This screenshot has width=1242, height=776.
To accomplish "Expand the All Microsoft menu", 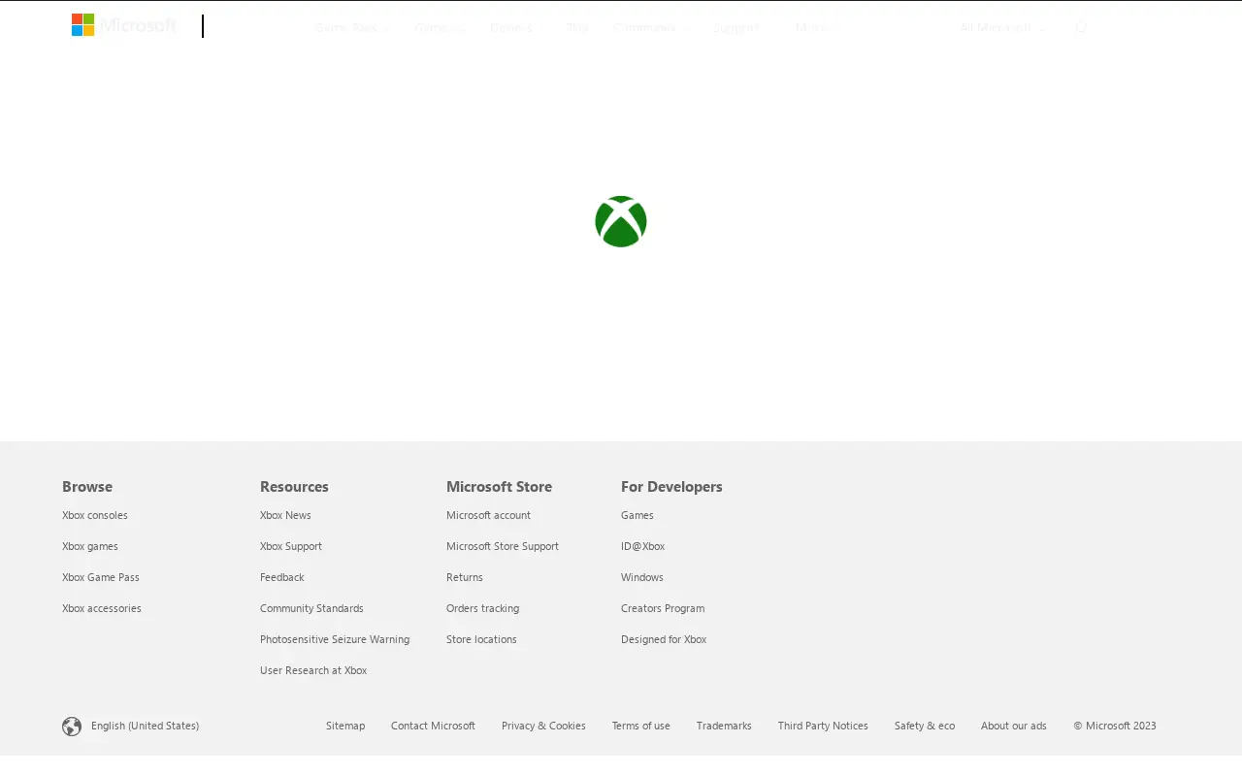I will click(x=1003, y=27).
